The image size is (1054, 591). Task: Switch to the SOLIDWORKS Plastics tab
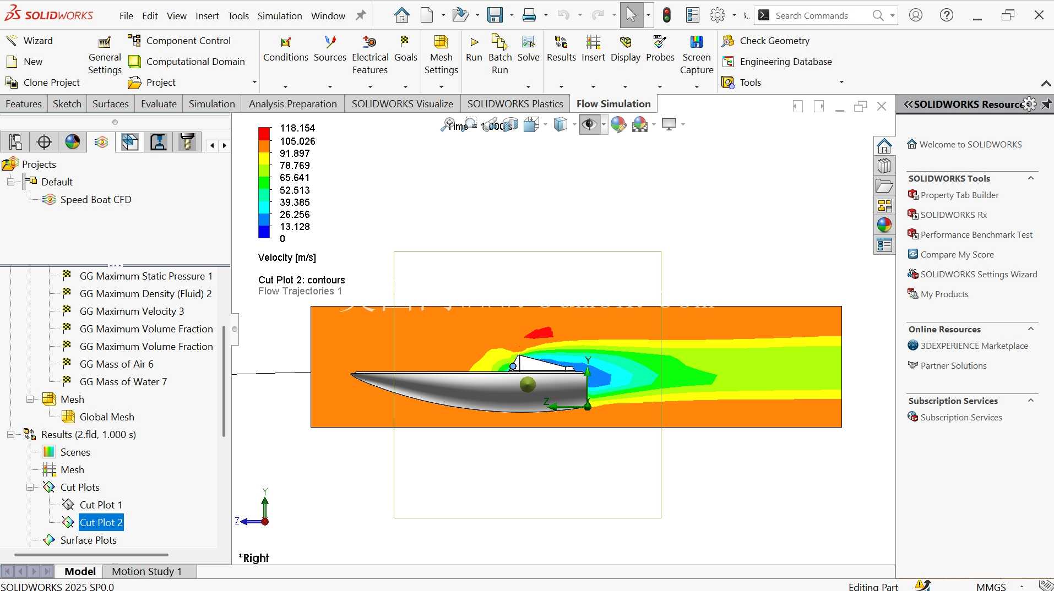click(515, 104)
